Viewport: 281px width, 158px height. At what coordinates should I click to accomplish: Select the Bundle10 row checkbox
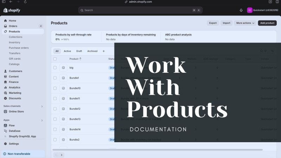55,88
